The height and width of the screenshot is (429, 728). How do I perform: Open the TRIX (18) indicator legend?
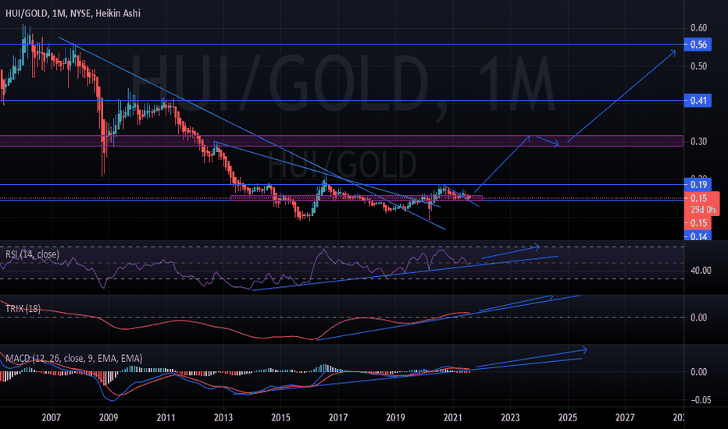click(23, 308)
